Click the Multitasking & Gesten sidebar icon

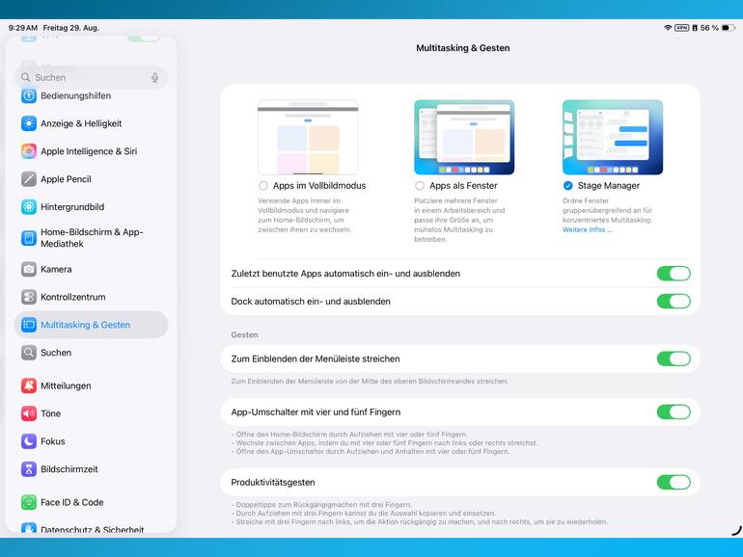coord(29,325)
